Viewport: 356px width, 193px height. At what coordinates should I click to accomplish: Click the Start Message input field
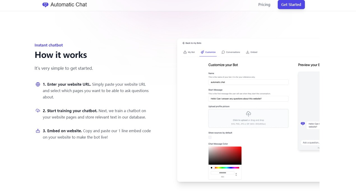pyautogui.click(x=248, y=99)
